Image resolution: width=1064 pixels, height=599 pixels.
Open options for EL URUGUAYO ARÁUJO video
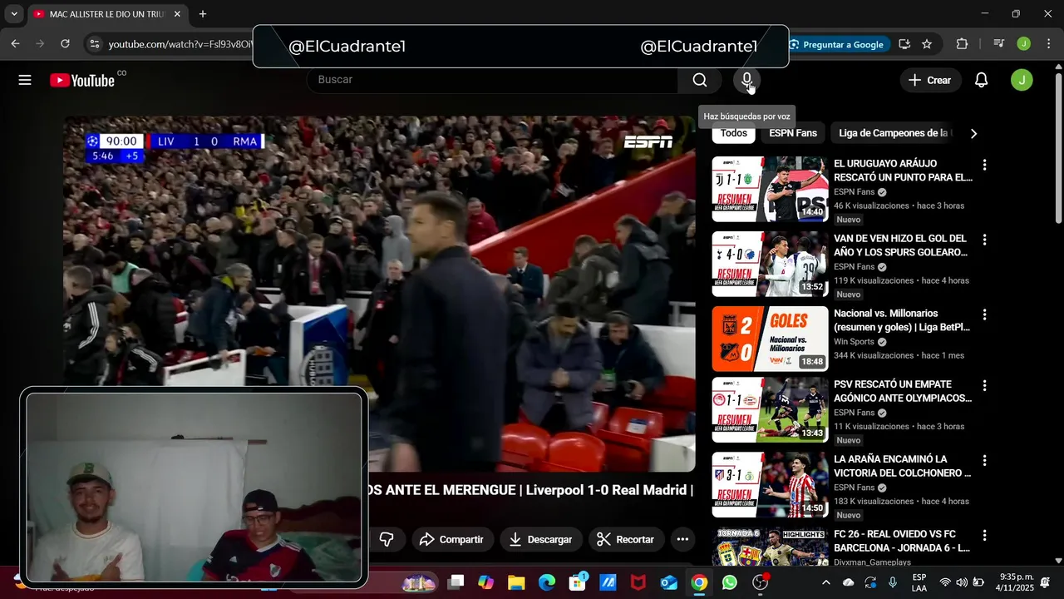tap(984, 165)
